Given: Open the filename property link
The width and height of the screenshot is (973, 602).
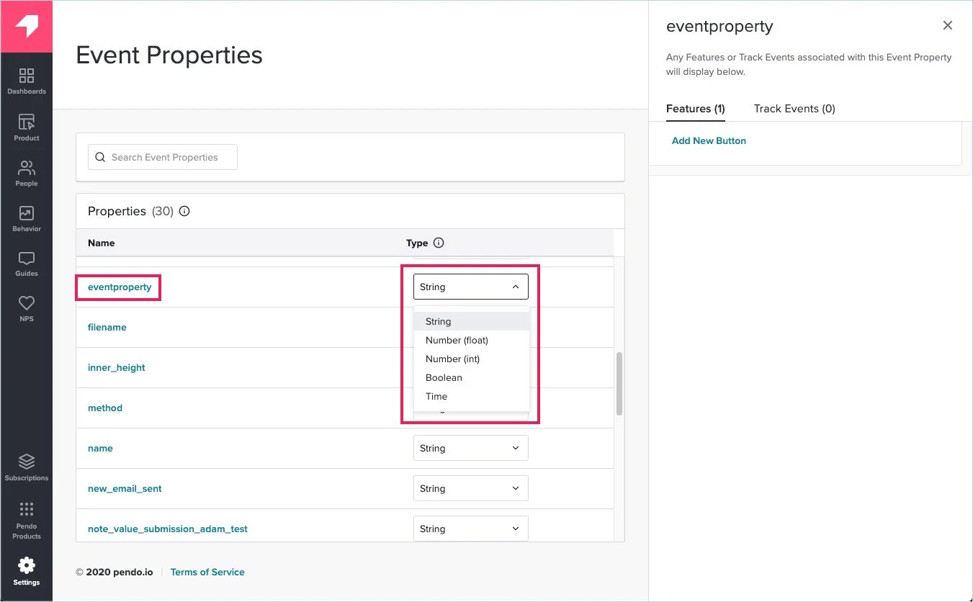Looking at the screenshot, I should 107,327.
